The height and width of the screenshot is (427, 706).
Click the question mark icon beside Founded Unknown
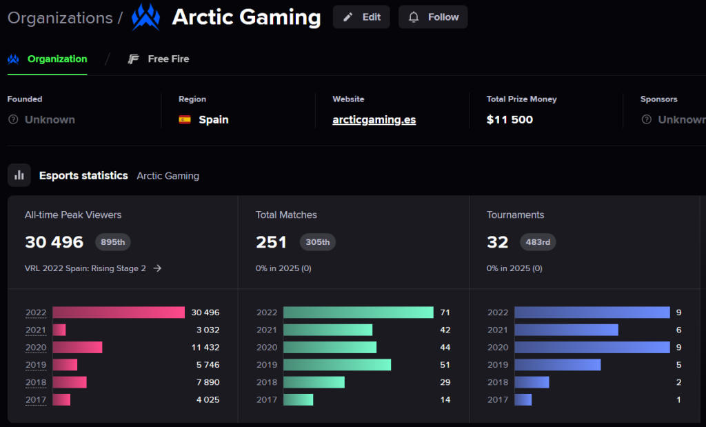click(14, 119)
